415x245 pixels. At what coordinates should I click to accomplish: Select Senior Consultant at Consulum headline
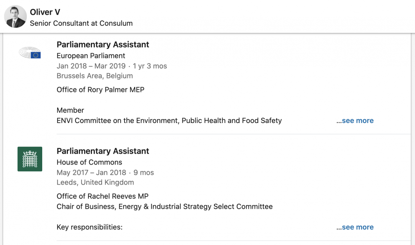click(x=81, y=23)
